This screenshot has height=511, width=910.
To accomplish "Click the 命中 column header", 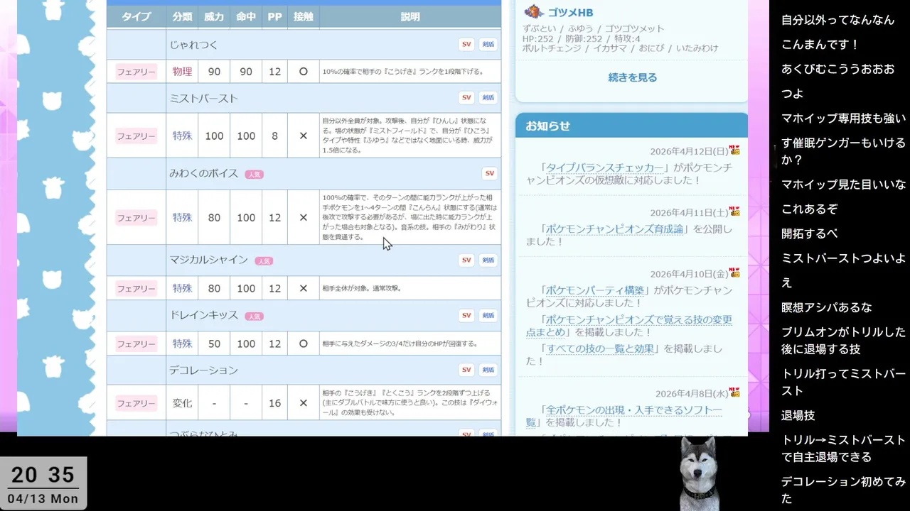I will [x=246, y=17].
